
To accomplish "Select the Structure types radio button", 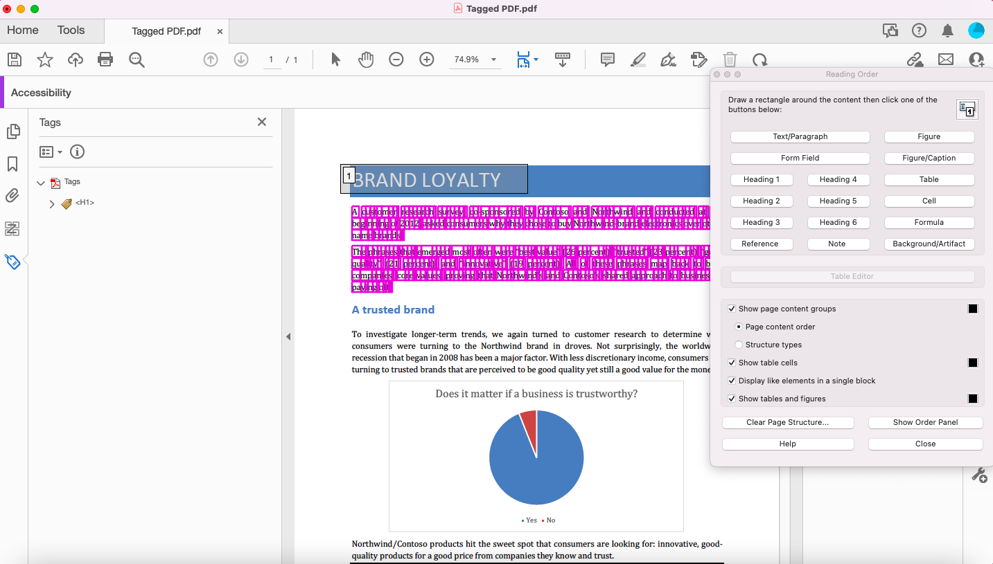I will tap(739, 345).
